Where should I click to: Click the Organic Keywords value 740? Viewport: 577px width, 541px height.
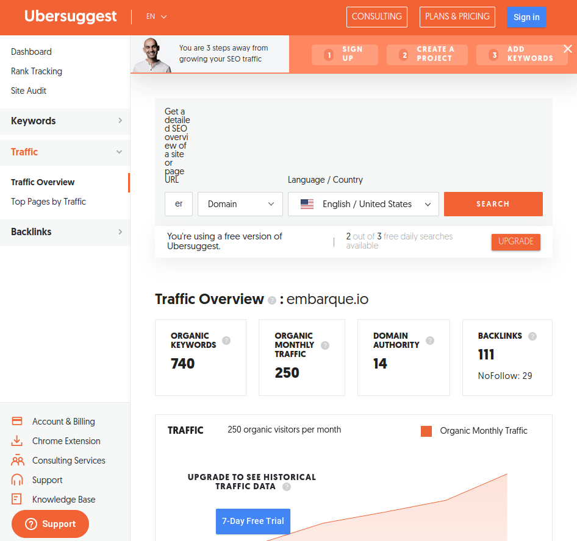point(182,364)
